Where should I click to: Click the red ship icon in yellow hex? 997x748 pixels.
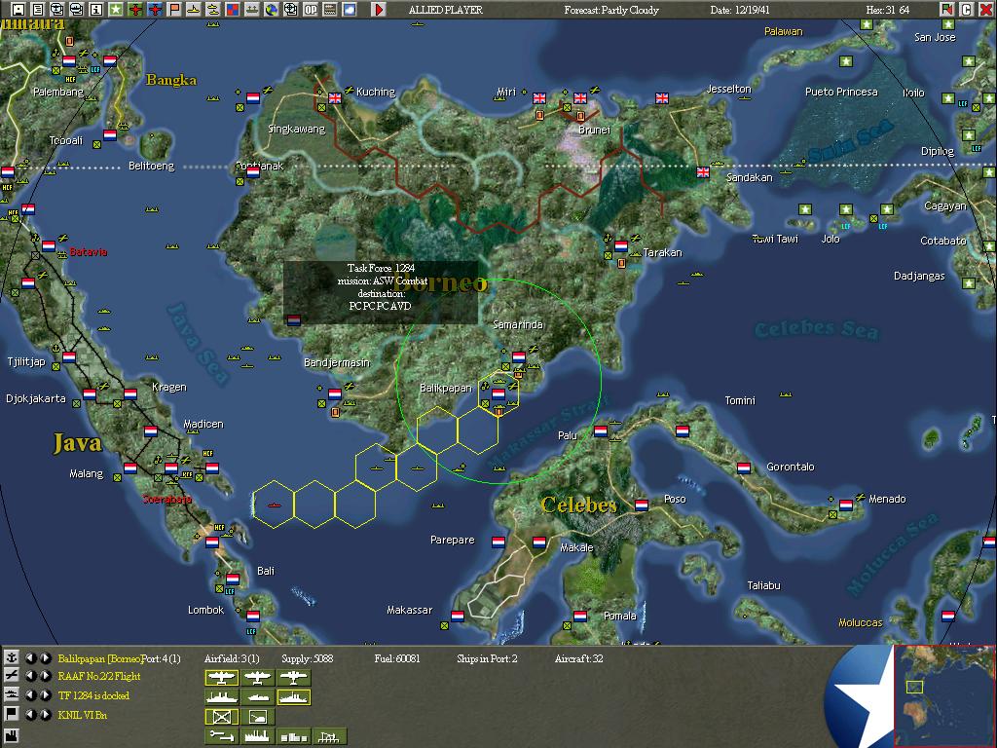pos(274,505)
